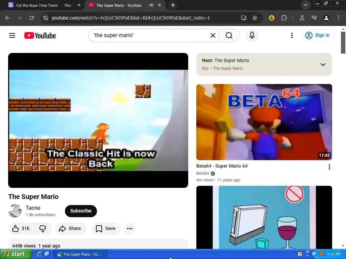The height and width of the screenshot is (259, 346).
Task: Open the Windows start menu
Action: pyautogui.click(x=16, y=254)
